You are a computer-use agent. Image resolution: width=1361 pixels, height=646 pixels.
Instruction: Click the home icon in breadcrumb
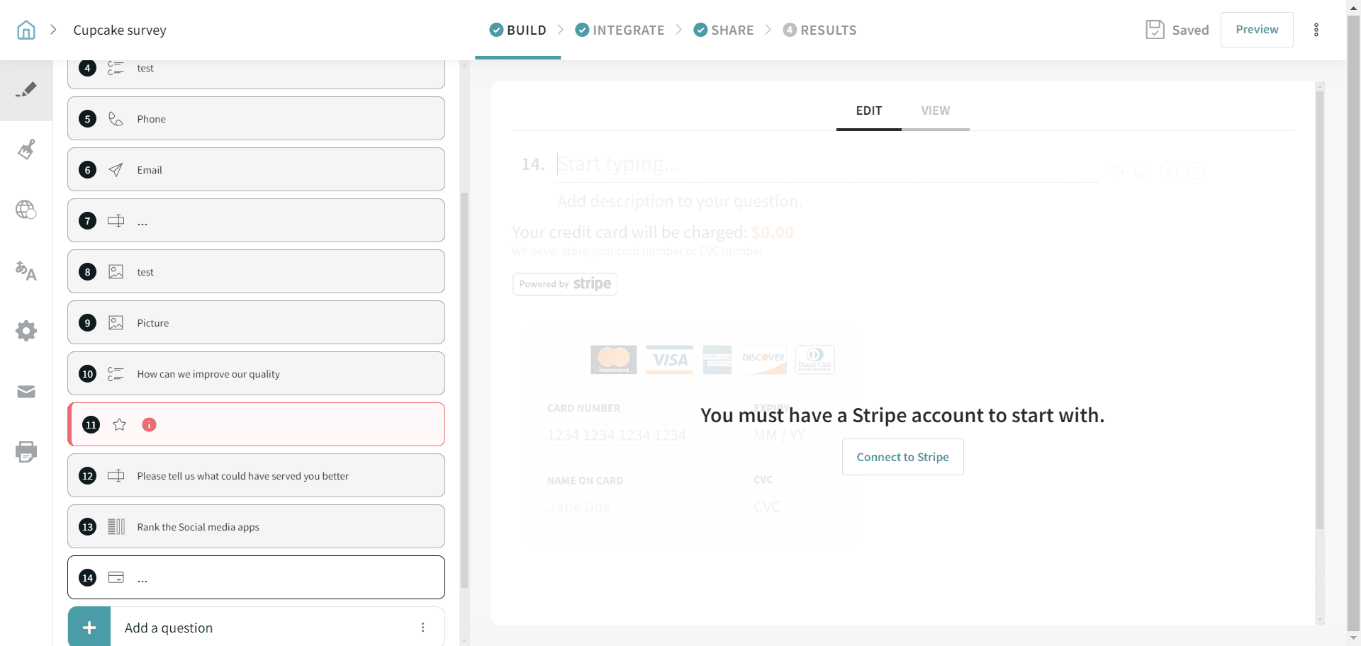(x=26, y=30)
